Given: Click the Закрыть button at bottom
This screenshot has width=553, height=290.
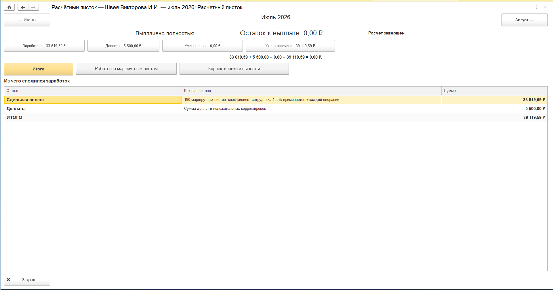Looking at the screenshot, I should (x=27, y=280).
